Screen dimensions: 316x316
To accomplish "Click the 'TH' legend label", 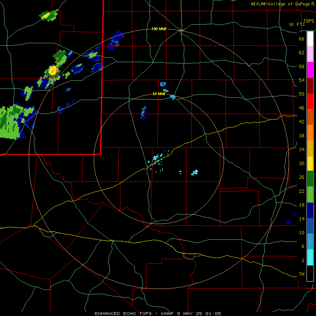I will tap(302, 274).
